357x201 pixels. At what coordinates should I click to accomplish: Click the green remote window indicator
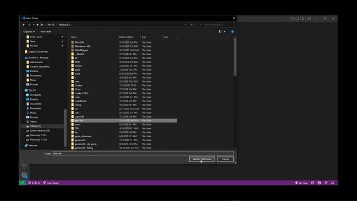(22, 183)
